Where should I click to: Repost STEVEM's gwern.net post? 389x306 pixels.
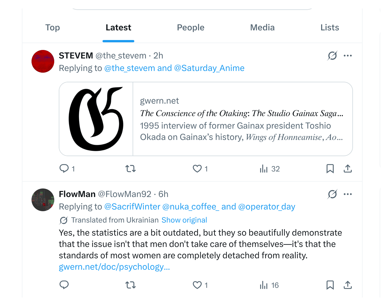(131, 169)
